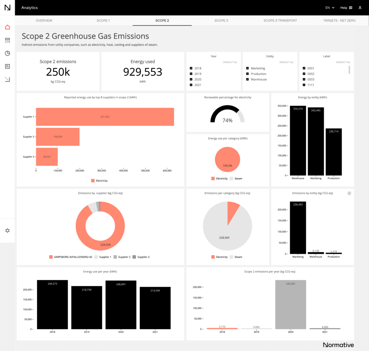Image resolution: width=369 pixels, height=351 pixels.
Task: Open the TARGETS - NET ZERO tab
Action: point(339,20)
